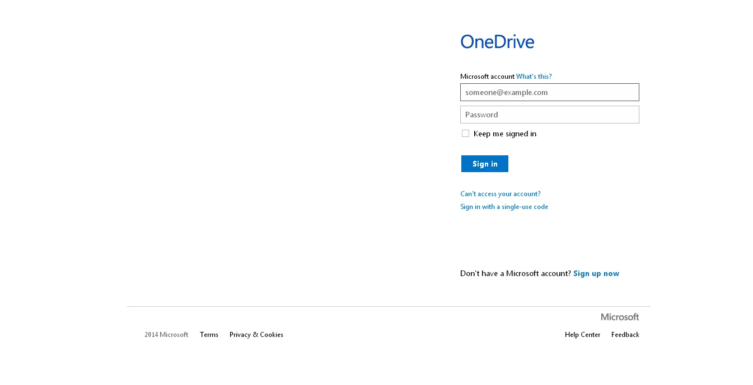Screen dimensions: 753x385
Task: Open the Terms page from footer
Action: (x=209, y=335)
